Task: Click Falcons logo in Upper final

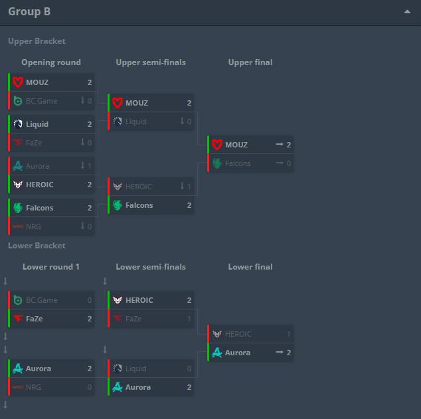Action: click(217, 163)
